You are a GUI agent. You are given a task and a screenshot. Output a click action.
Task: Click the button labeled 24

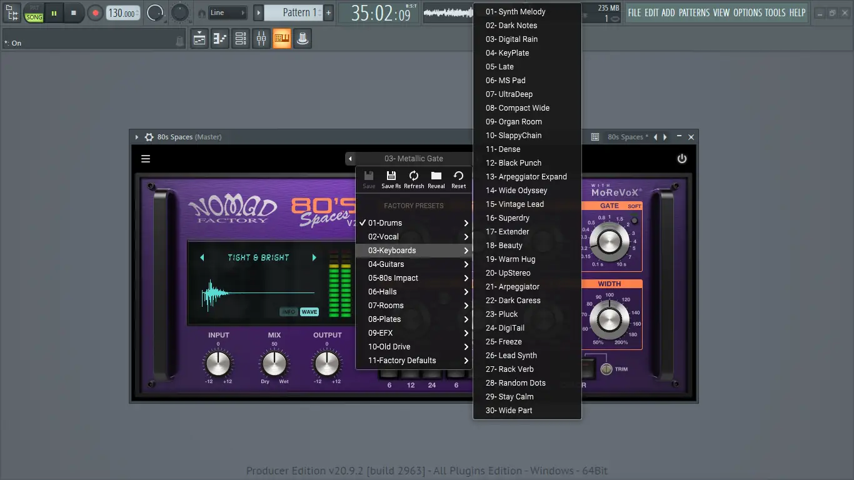[432, 374]
